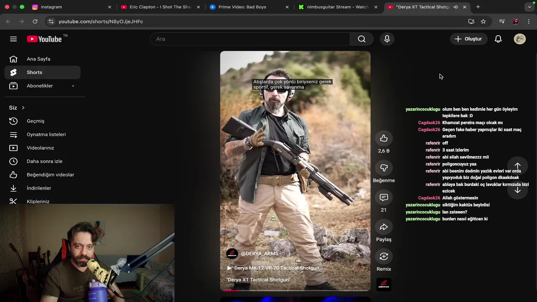Click chat message "bunları nasıl eğiticen ki"

[465, 219]
